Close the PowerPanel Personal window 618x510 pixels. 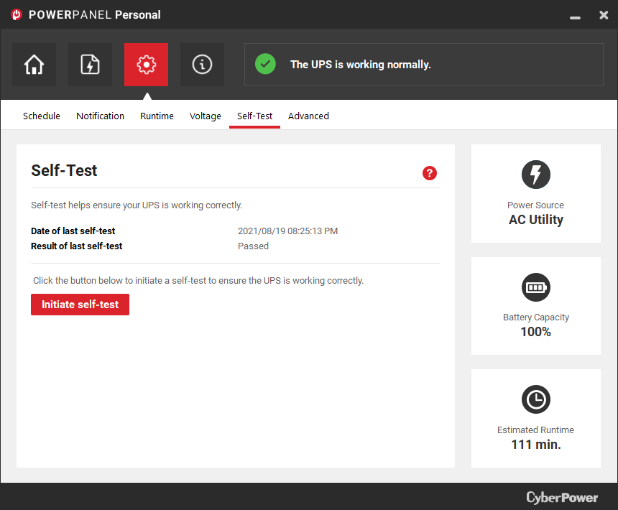click(604, 15)
